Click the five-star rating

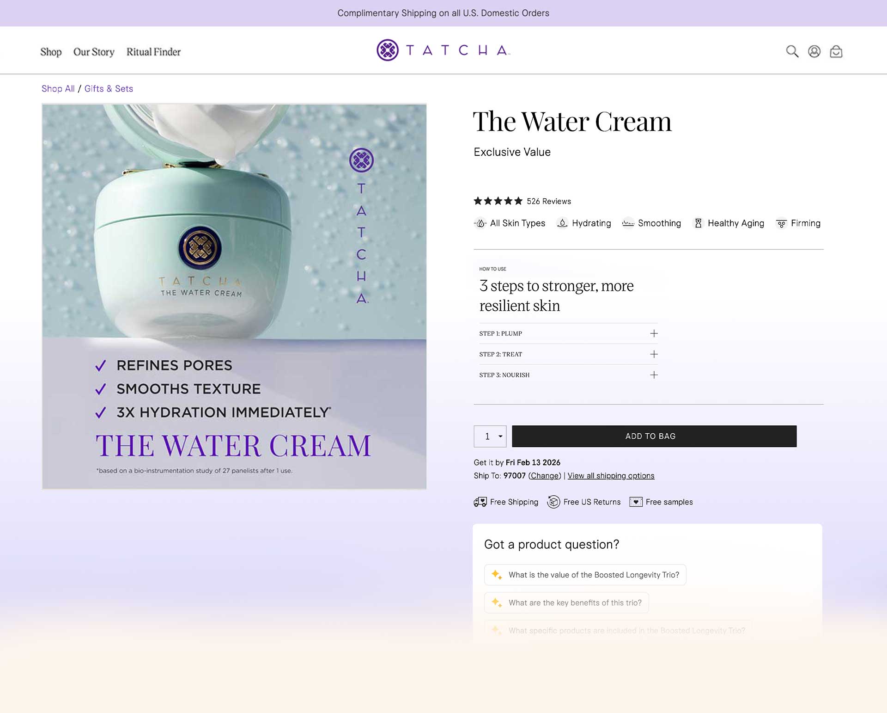pyautogui.click(x=498, y=201)
